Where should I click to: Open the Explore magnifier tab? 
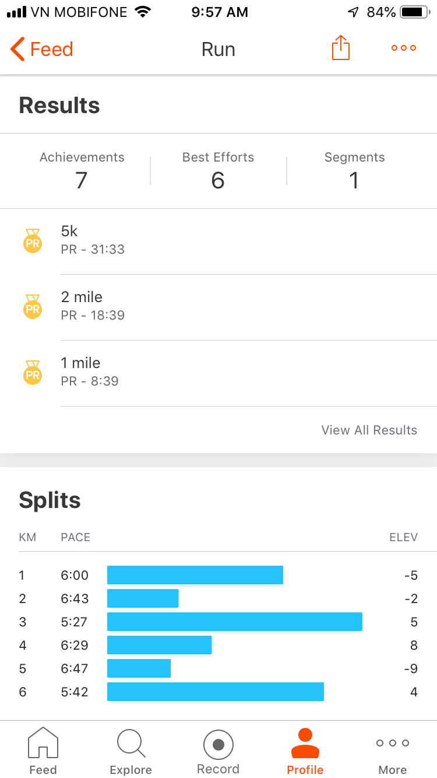click(x=131, y=752)
